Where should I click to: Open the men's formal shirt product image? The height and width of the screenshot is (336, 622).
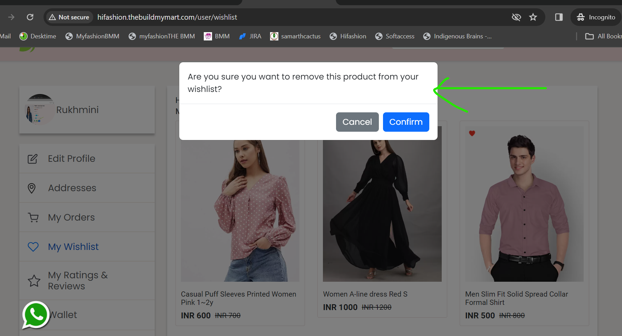pos(524,204)
